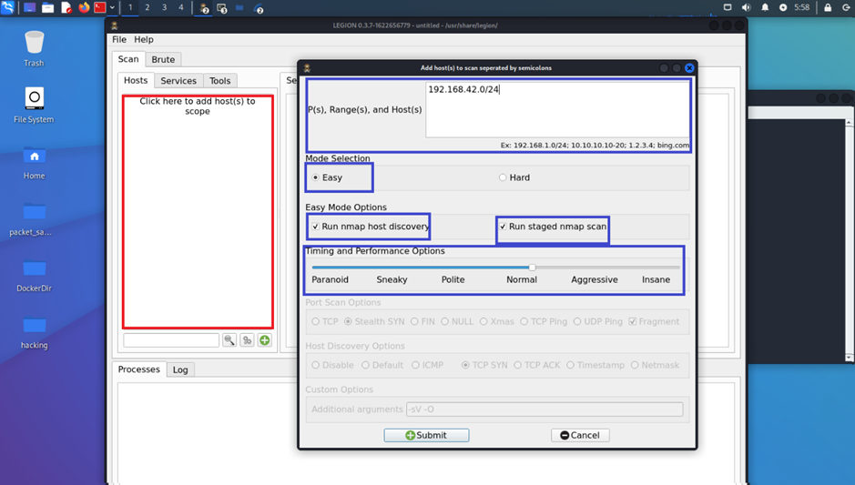This screenshot has width=855, height=485.
Task: Show the Processes tab
Action: coord(139,369)
